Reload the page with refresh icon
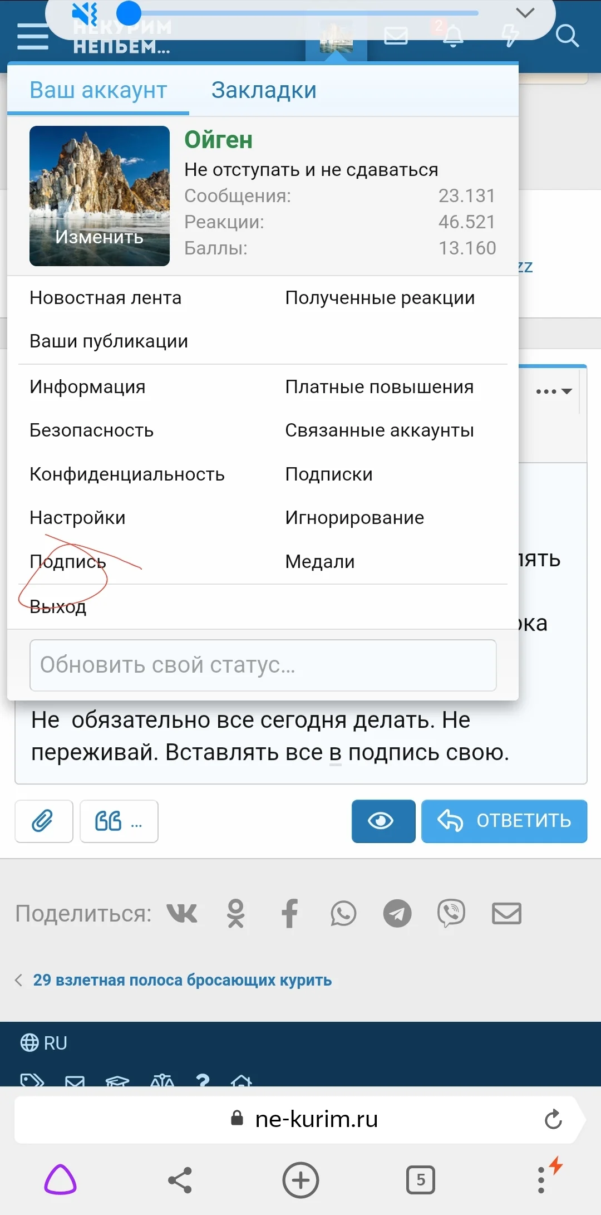The image size is (601, 1215). tap(553, 1120)
